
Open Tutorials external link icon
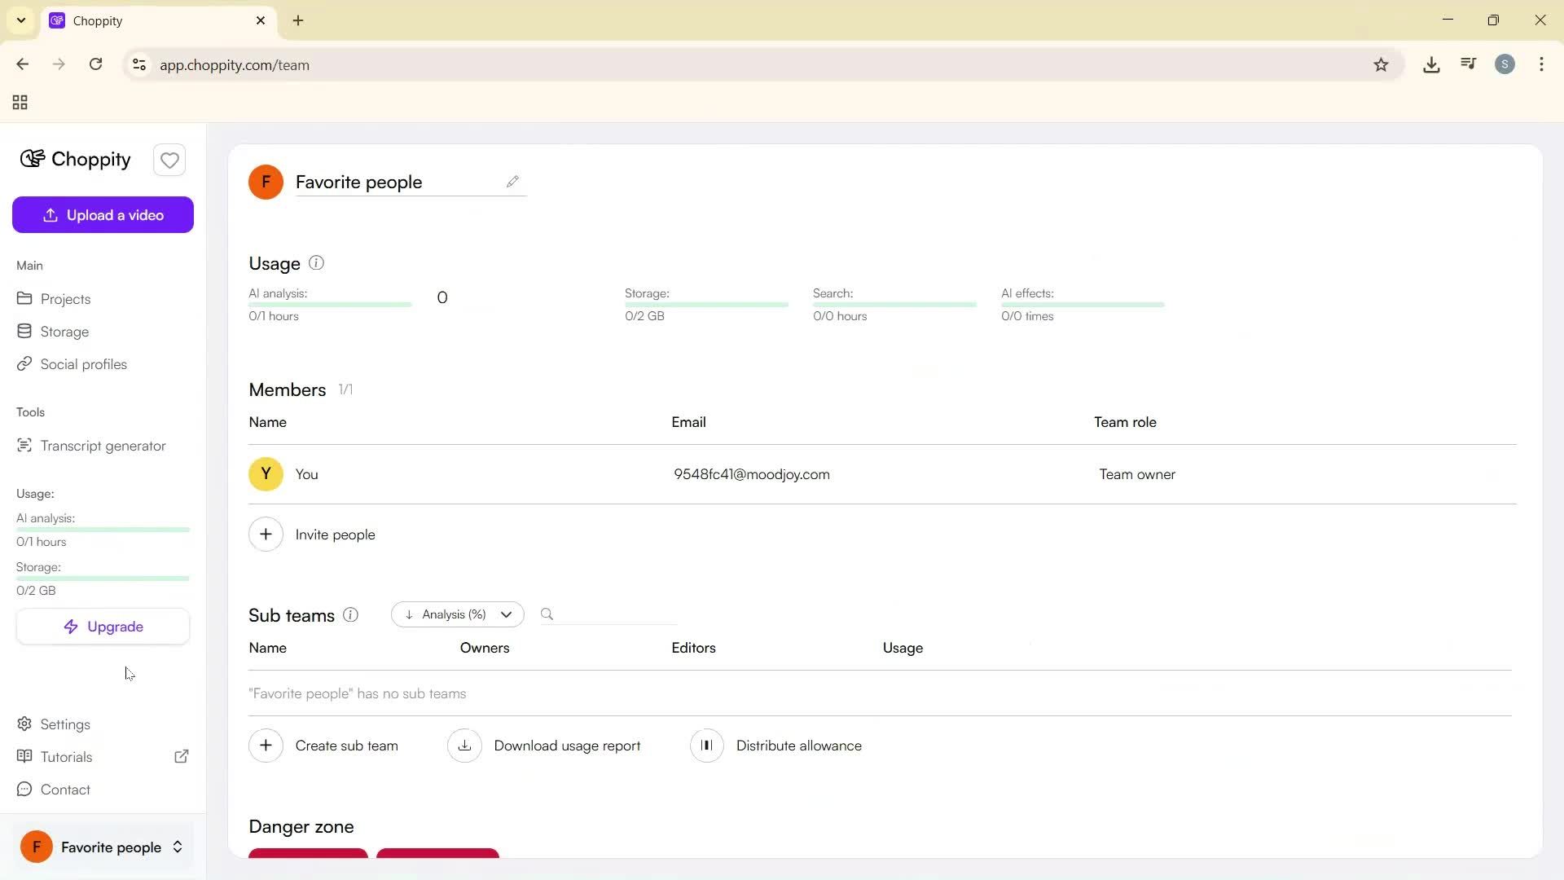[182, 757]
